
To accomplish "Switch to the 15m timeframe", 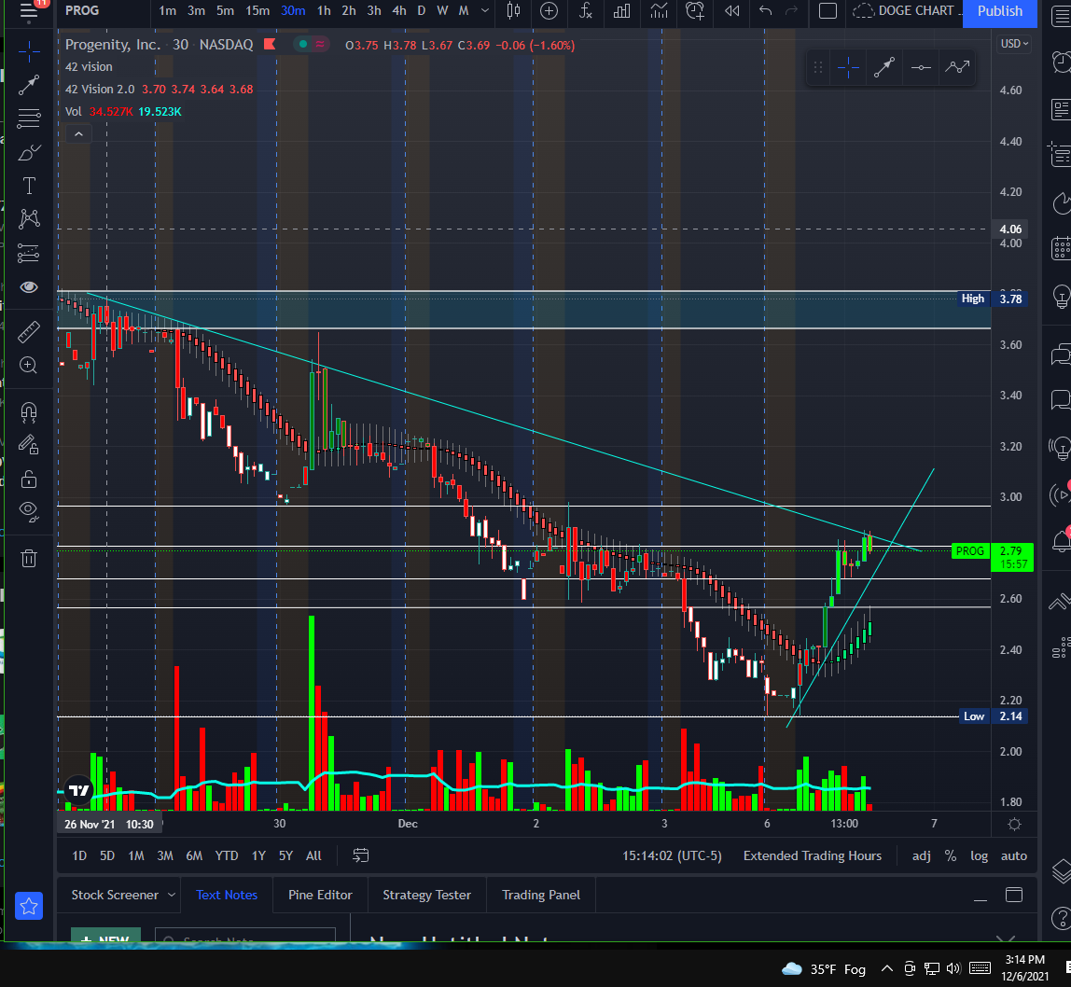I will click(257, 11).
